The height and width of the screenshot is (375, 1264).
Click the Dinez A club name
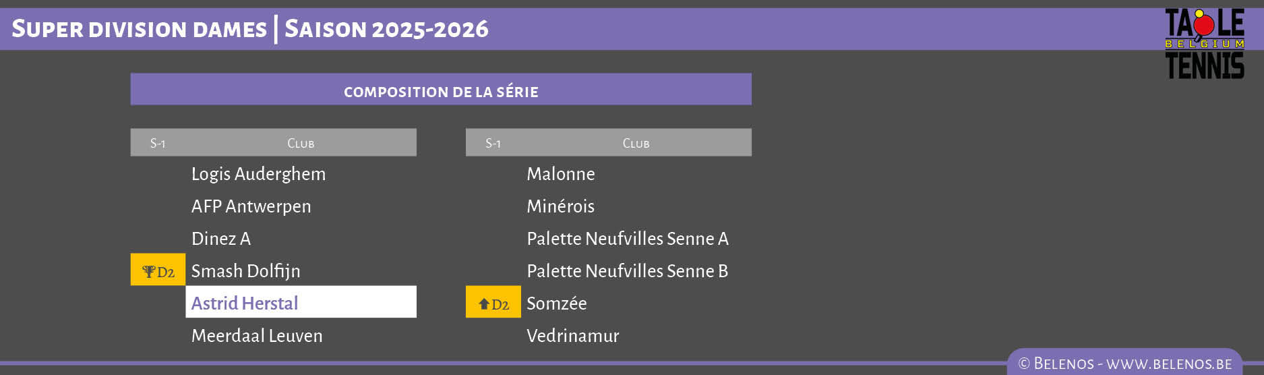pyautogui.click(x=220, y=239)
